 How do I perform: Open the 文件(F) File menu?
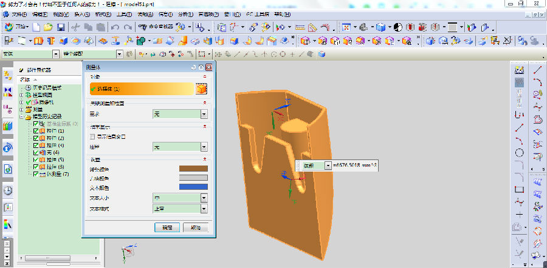click(x=19, y=14)
